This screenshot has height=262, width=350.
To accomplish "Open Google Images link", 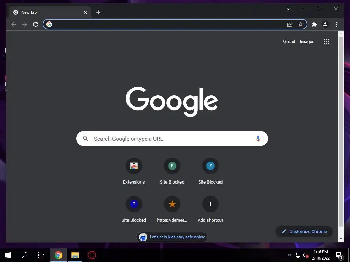I will 307,41.
